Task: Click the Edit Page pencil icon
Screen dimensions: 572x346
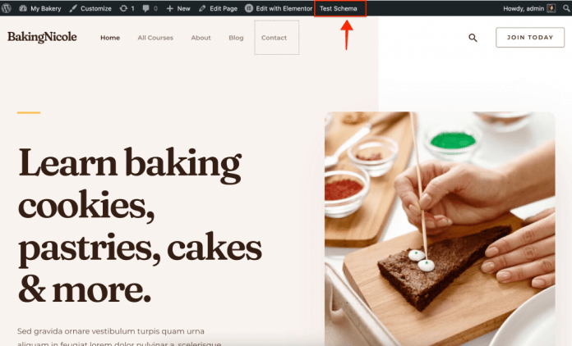Action: [202, 8]
